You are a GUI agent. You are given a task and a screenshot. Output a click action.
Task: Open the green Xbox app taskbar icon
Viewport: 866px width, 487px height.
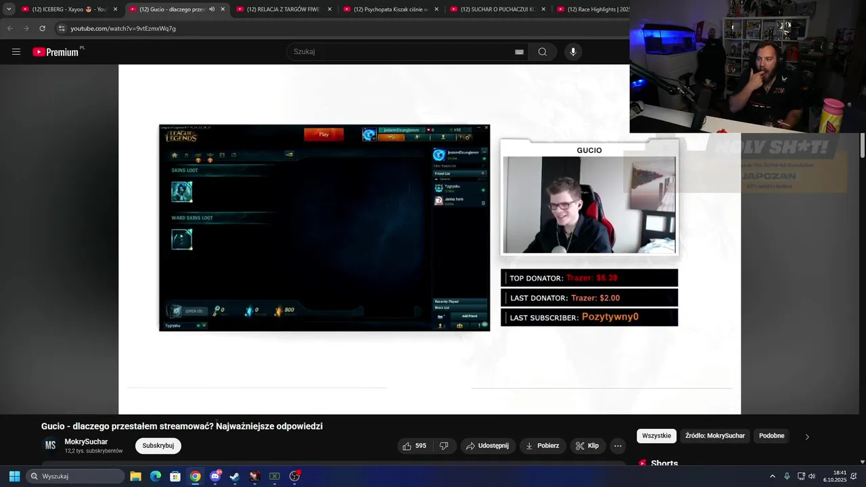coord(275,476)
